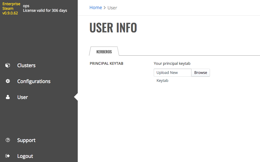Switch to the Kerberos tab
The width and height of the screenshot is (260, 162).
104,52
